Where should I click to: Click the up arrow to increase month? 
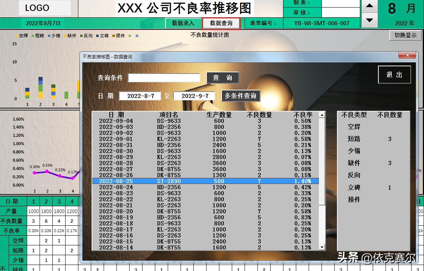pyautogui.click(x=369, y=7)
